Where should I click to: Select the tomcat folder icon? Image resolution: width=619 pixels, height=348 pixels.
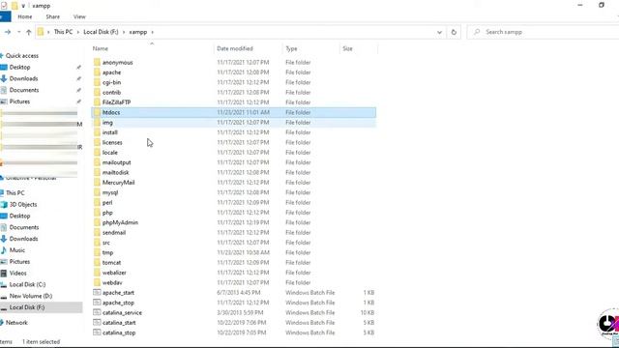(97, 262)
